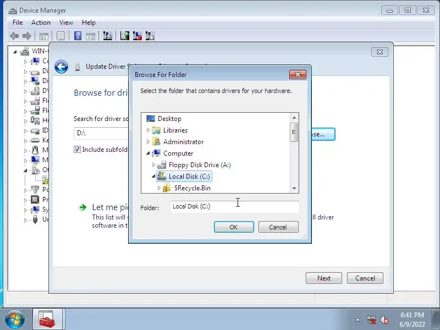Click the green arrow beside Let me pick

(83, 207)
